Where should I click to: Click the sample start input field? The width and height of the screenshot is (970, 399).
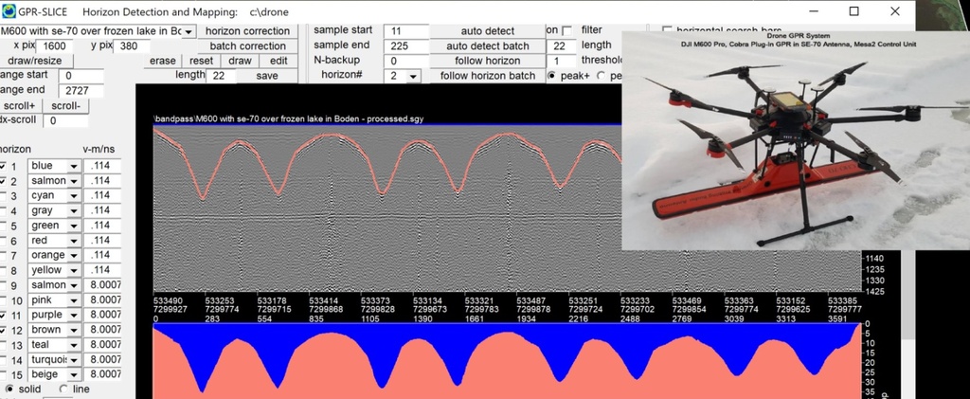click(405, 31)
